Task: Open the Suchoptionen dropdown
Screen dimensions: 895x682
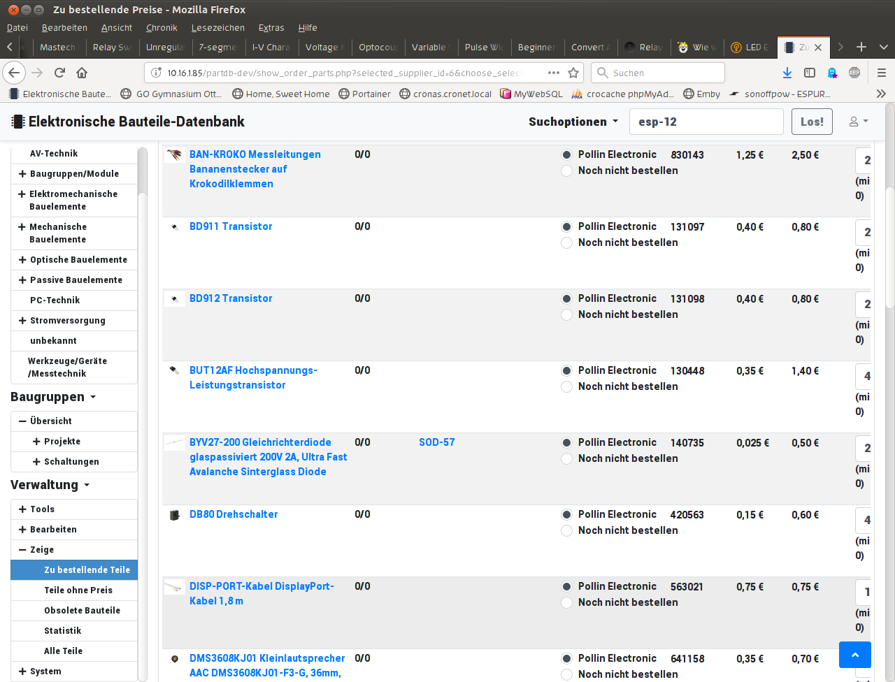Action: [x=573, y=122]
